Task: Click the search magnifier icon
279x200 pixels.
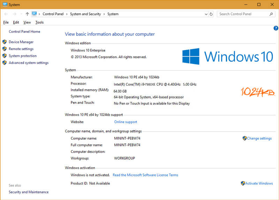Action: coord(271,14)
